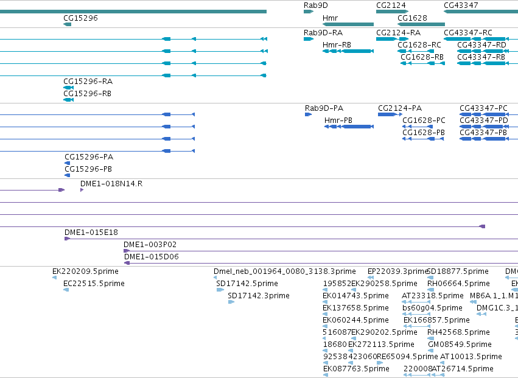Click EST AT10013.5prime
518x378 pixels.
tap(471, 357)
